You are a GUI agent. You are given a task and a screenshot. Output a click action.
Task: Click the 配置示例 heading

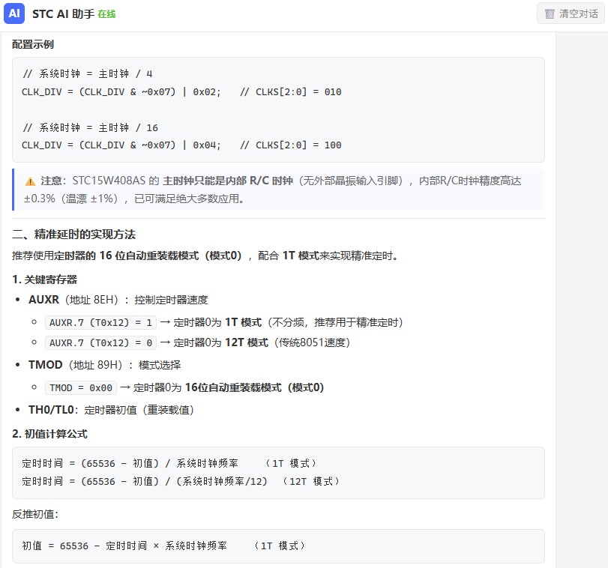[x=33, y=44]
